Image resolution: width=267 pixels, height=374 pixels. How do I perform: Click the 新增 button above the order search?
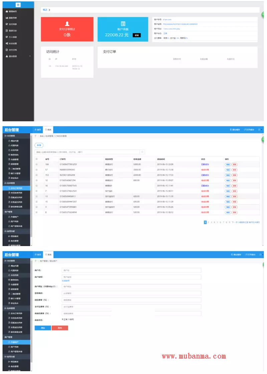pos(39,145)
